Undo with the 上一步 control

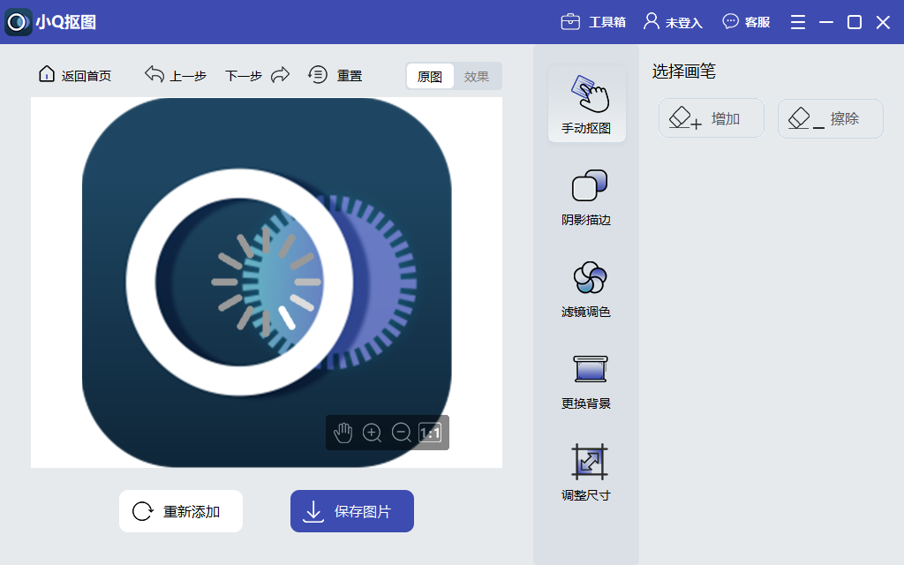tap(176, 75)
